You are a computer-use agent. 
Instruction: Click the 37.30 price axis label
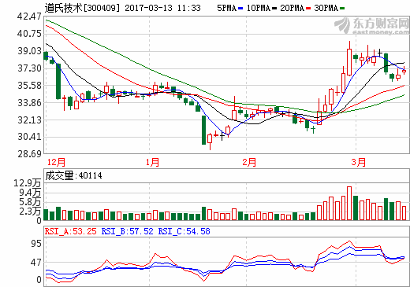coord(29,68)
